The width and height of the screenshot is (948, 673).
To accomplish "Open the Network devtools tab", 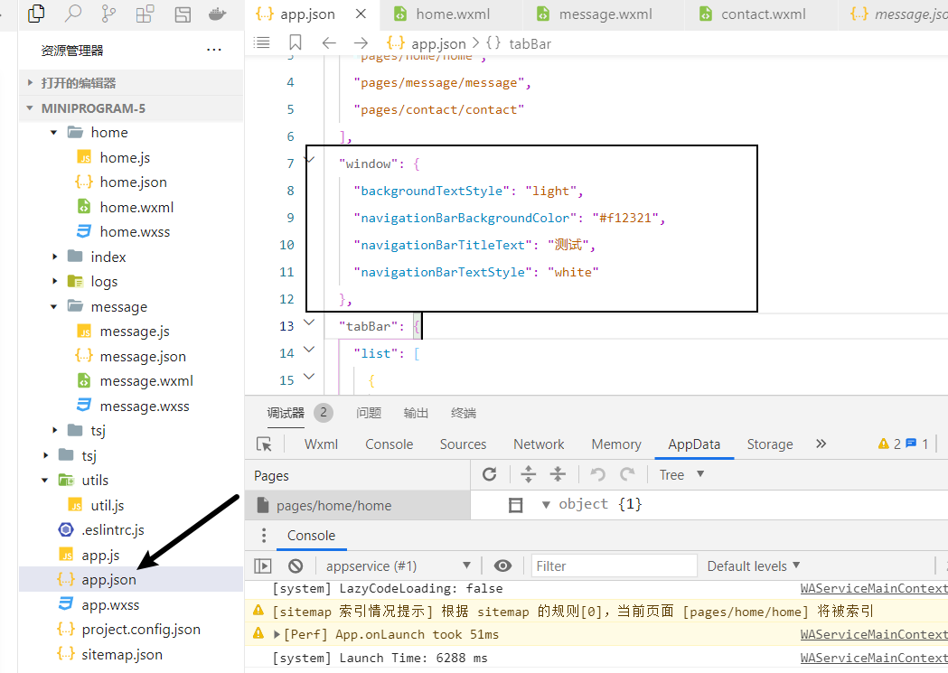I will (539, 444).
